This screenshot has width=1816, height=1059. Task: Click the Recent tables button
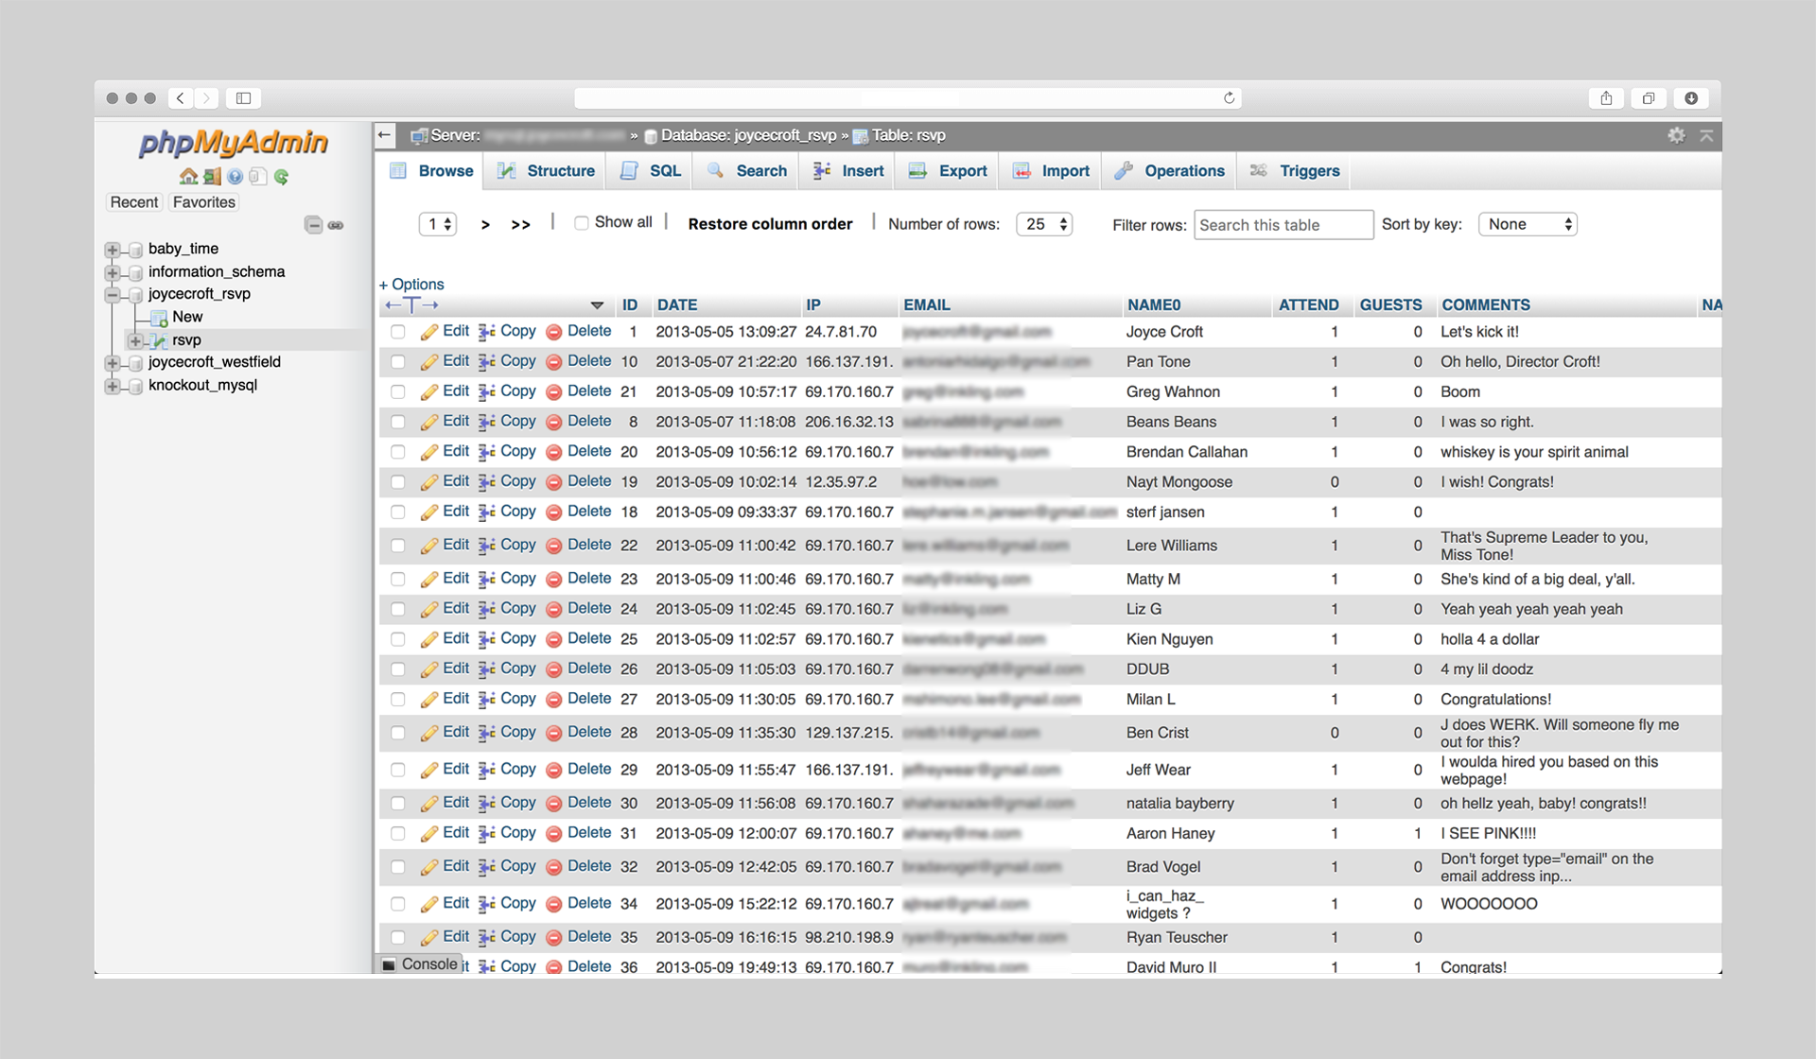coord(134,202)
